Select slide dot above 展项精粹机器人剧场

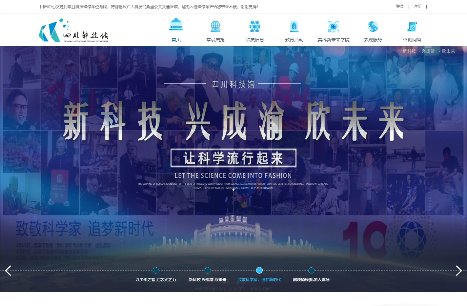(x=311, y=270)
